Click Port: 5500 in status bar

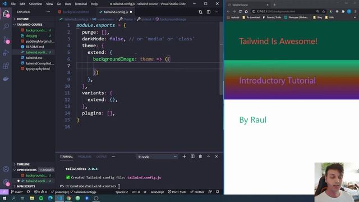coord(177,192)
